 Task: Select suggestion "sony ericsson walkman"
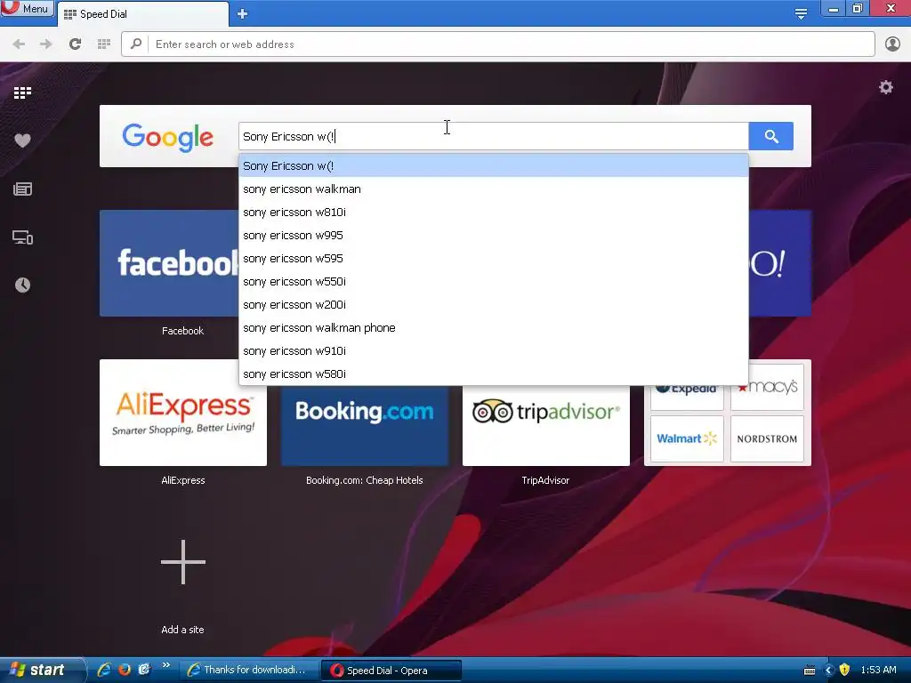(493, 189)
